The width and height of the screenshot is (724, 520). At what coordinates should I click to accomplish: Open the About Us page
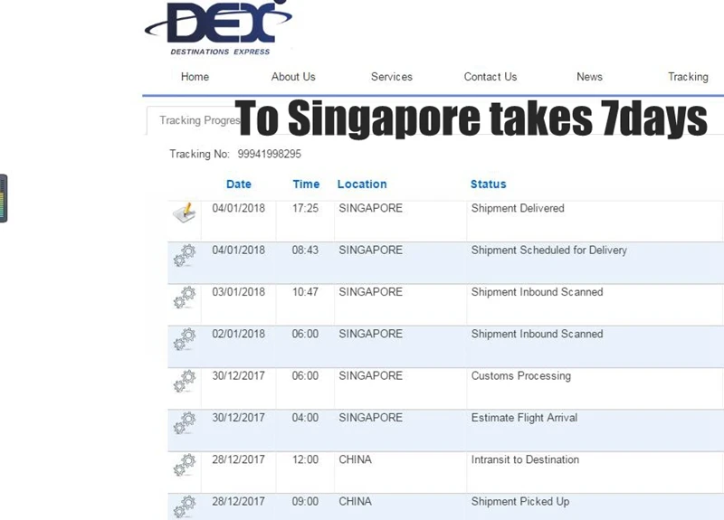(x=293, y=77)
